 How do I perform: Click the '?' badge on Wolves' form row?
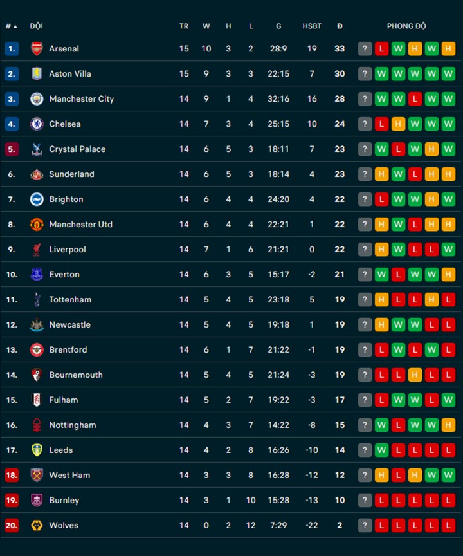tap(366, 525)
